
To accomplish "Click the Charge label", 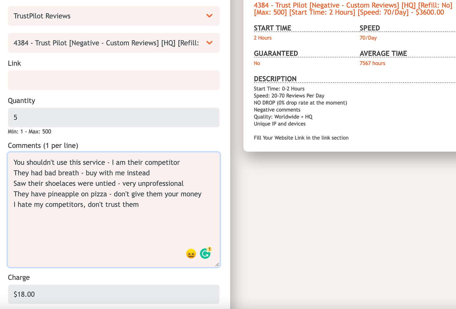I will pos(19,277).
